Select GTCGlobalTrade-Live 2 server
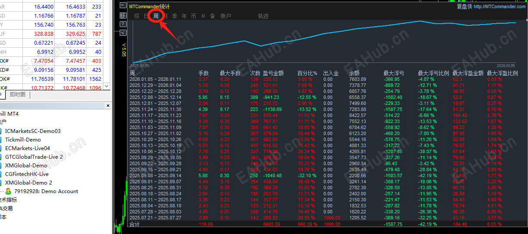Viewport: 528px width, 234px height. pos(34,157)
